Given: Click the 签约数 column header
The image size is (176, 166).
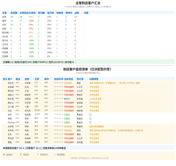Looking at the screenshot, I should [42, 13].
